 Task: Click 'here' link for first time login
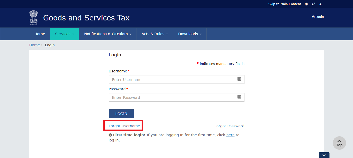pos(231,135)
